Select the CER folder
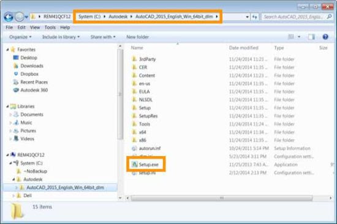Image resolution: width=337 pixels, height=224 pixels. pyautogui.click(x=143, y=67)
